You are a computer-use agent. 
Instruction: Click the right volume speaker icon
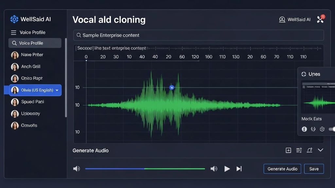coord(214,169)
